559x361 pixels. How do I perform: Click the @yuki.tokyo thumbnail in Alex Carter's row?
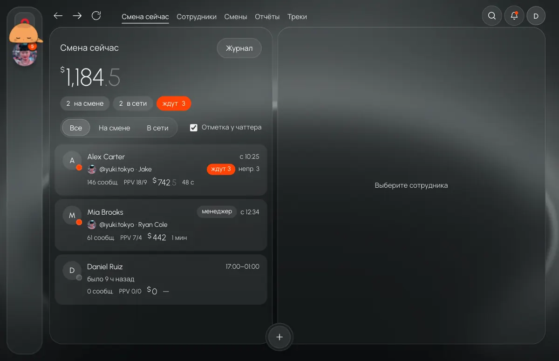pyautogui.click(x=92, y=169)
